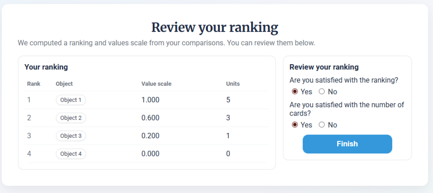Select the Object 2 chip
This screenshot has width=433, height=193.
click(x=71, y=118)
